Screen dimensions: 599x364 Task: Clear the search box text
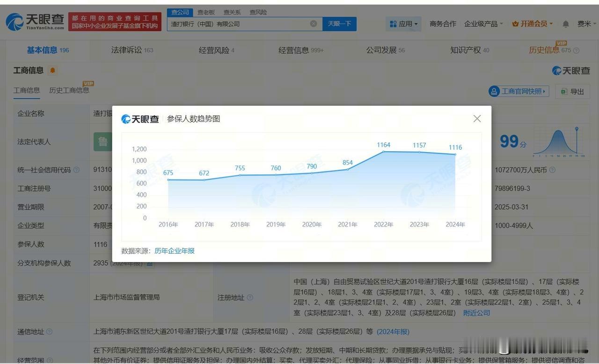(x=314, y=24)
